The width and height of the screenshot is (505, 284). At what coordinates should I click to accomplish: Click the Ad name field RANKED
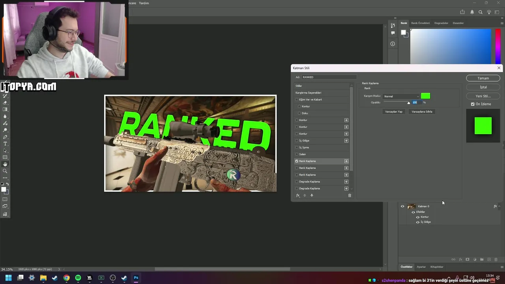(x=329, y=77)
